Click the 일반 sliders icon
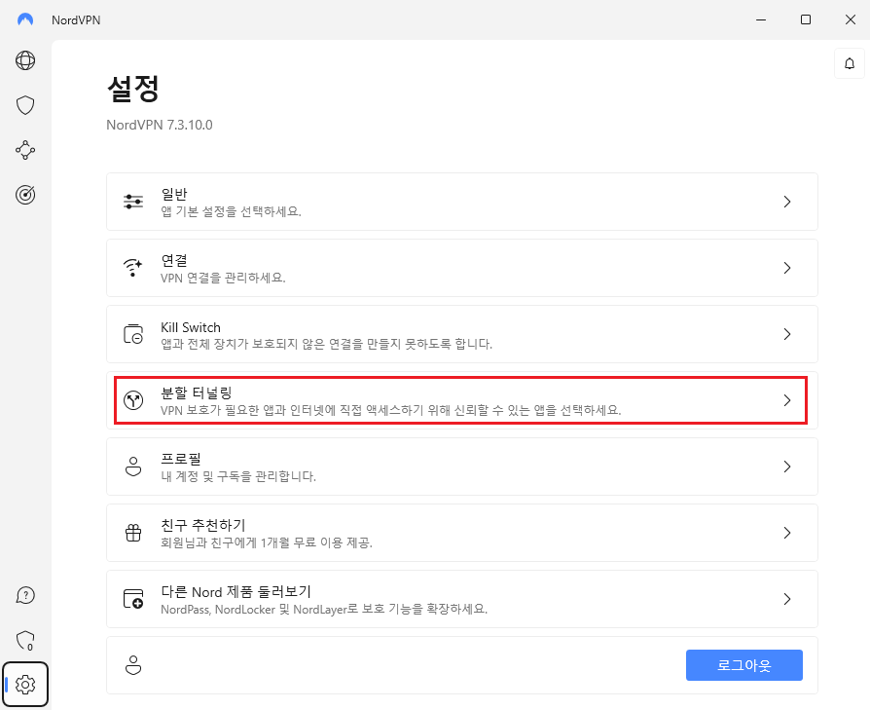Viewport: 870px width, 710px height. click(x=133, y=202)
